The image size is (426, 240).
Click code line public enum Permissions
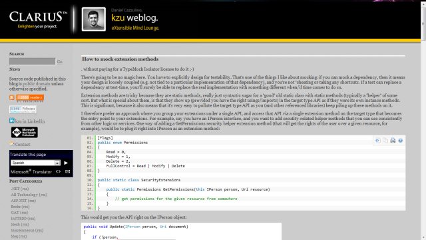pyautogui.click(x=122, y=143)
